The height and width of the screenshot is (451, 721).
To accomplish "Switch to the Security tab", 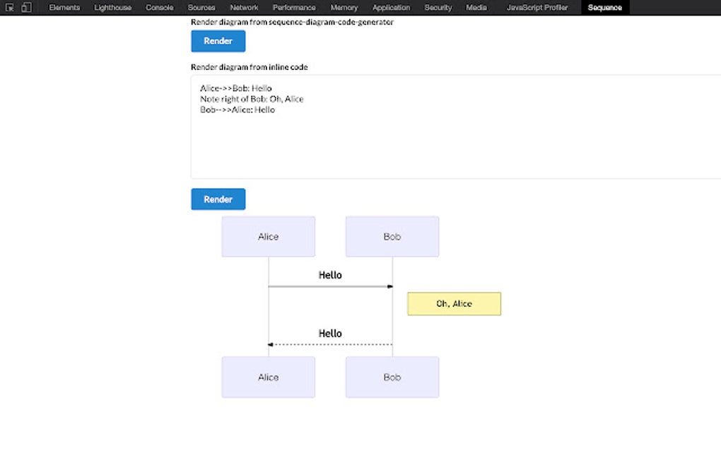I will tap(438, 7).
